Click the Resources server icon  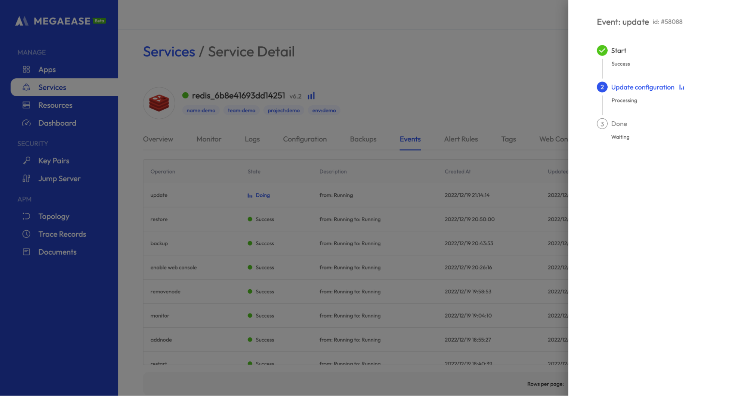[26, 105]
